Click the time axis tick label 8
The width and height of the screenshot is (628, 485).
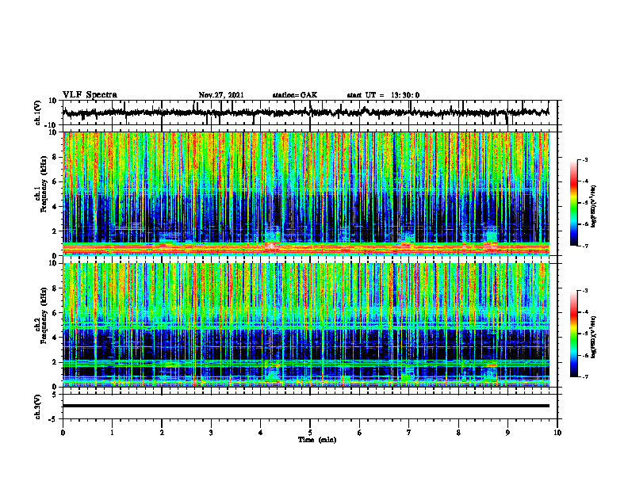point(458,433)
